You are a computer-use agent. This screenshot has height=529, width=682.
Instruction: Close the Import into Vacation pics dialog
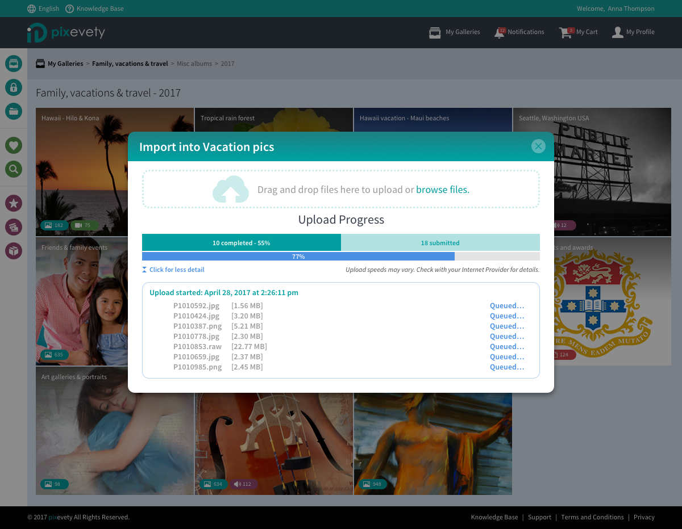[538, 146]
